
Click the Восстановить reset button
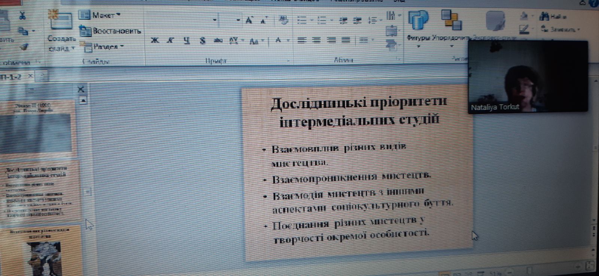point(110,31)
